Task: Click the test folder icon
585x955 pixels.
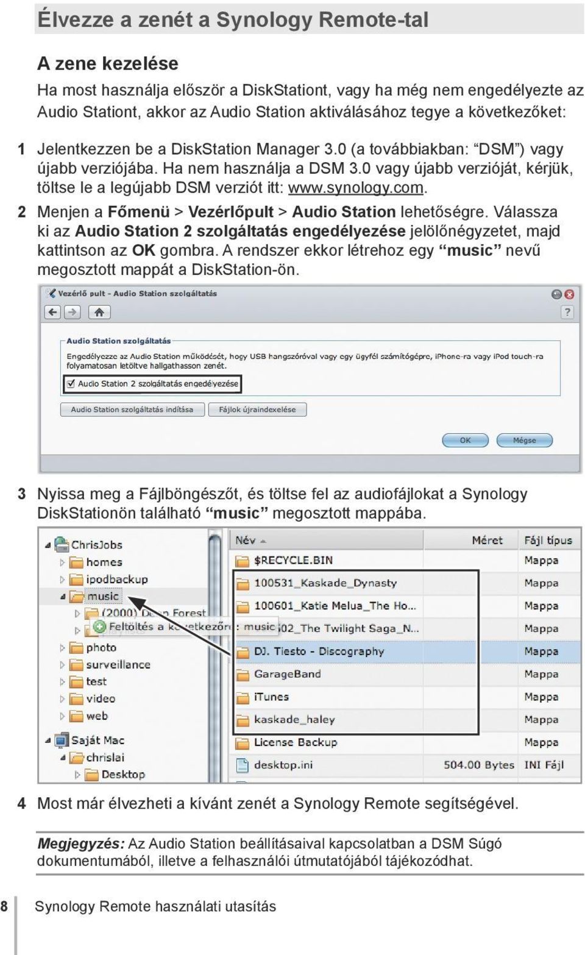Action: (x=76, y=681)
